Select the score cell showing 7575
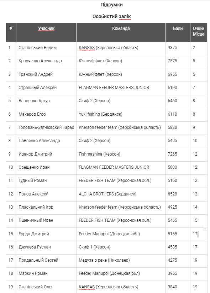This screenshot has height=293, width=210. click(178, 62)
